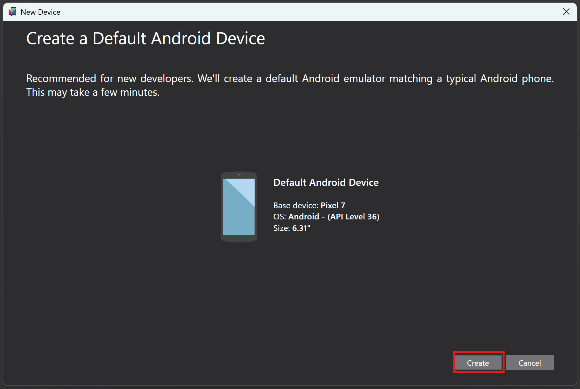Click the New Device title bar text

(40, 11)
